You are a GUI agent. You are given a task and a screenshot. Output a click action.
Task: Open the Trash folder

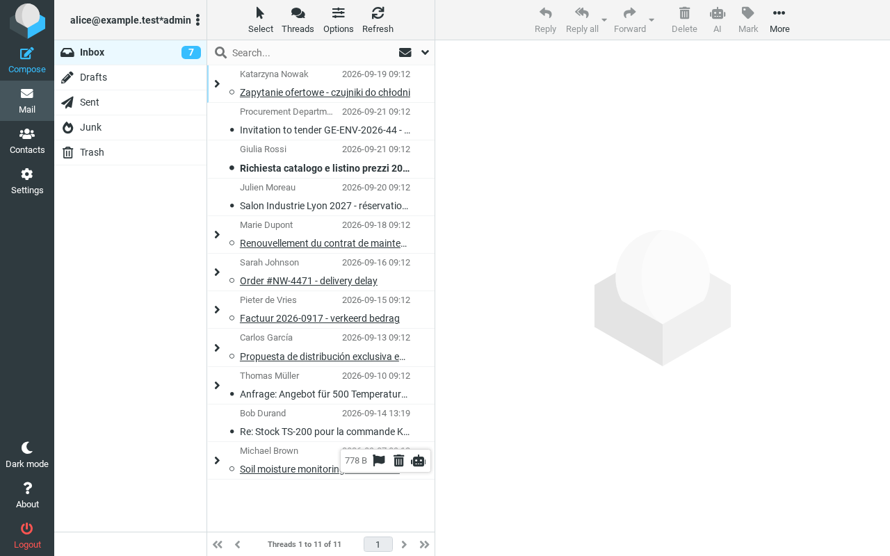pyautogui.click(x=131, y=152)
